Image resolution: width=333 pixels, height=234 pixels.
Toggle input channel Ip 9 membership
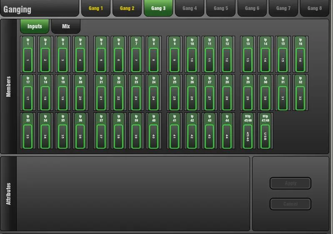174,54
